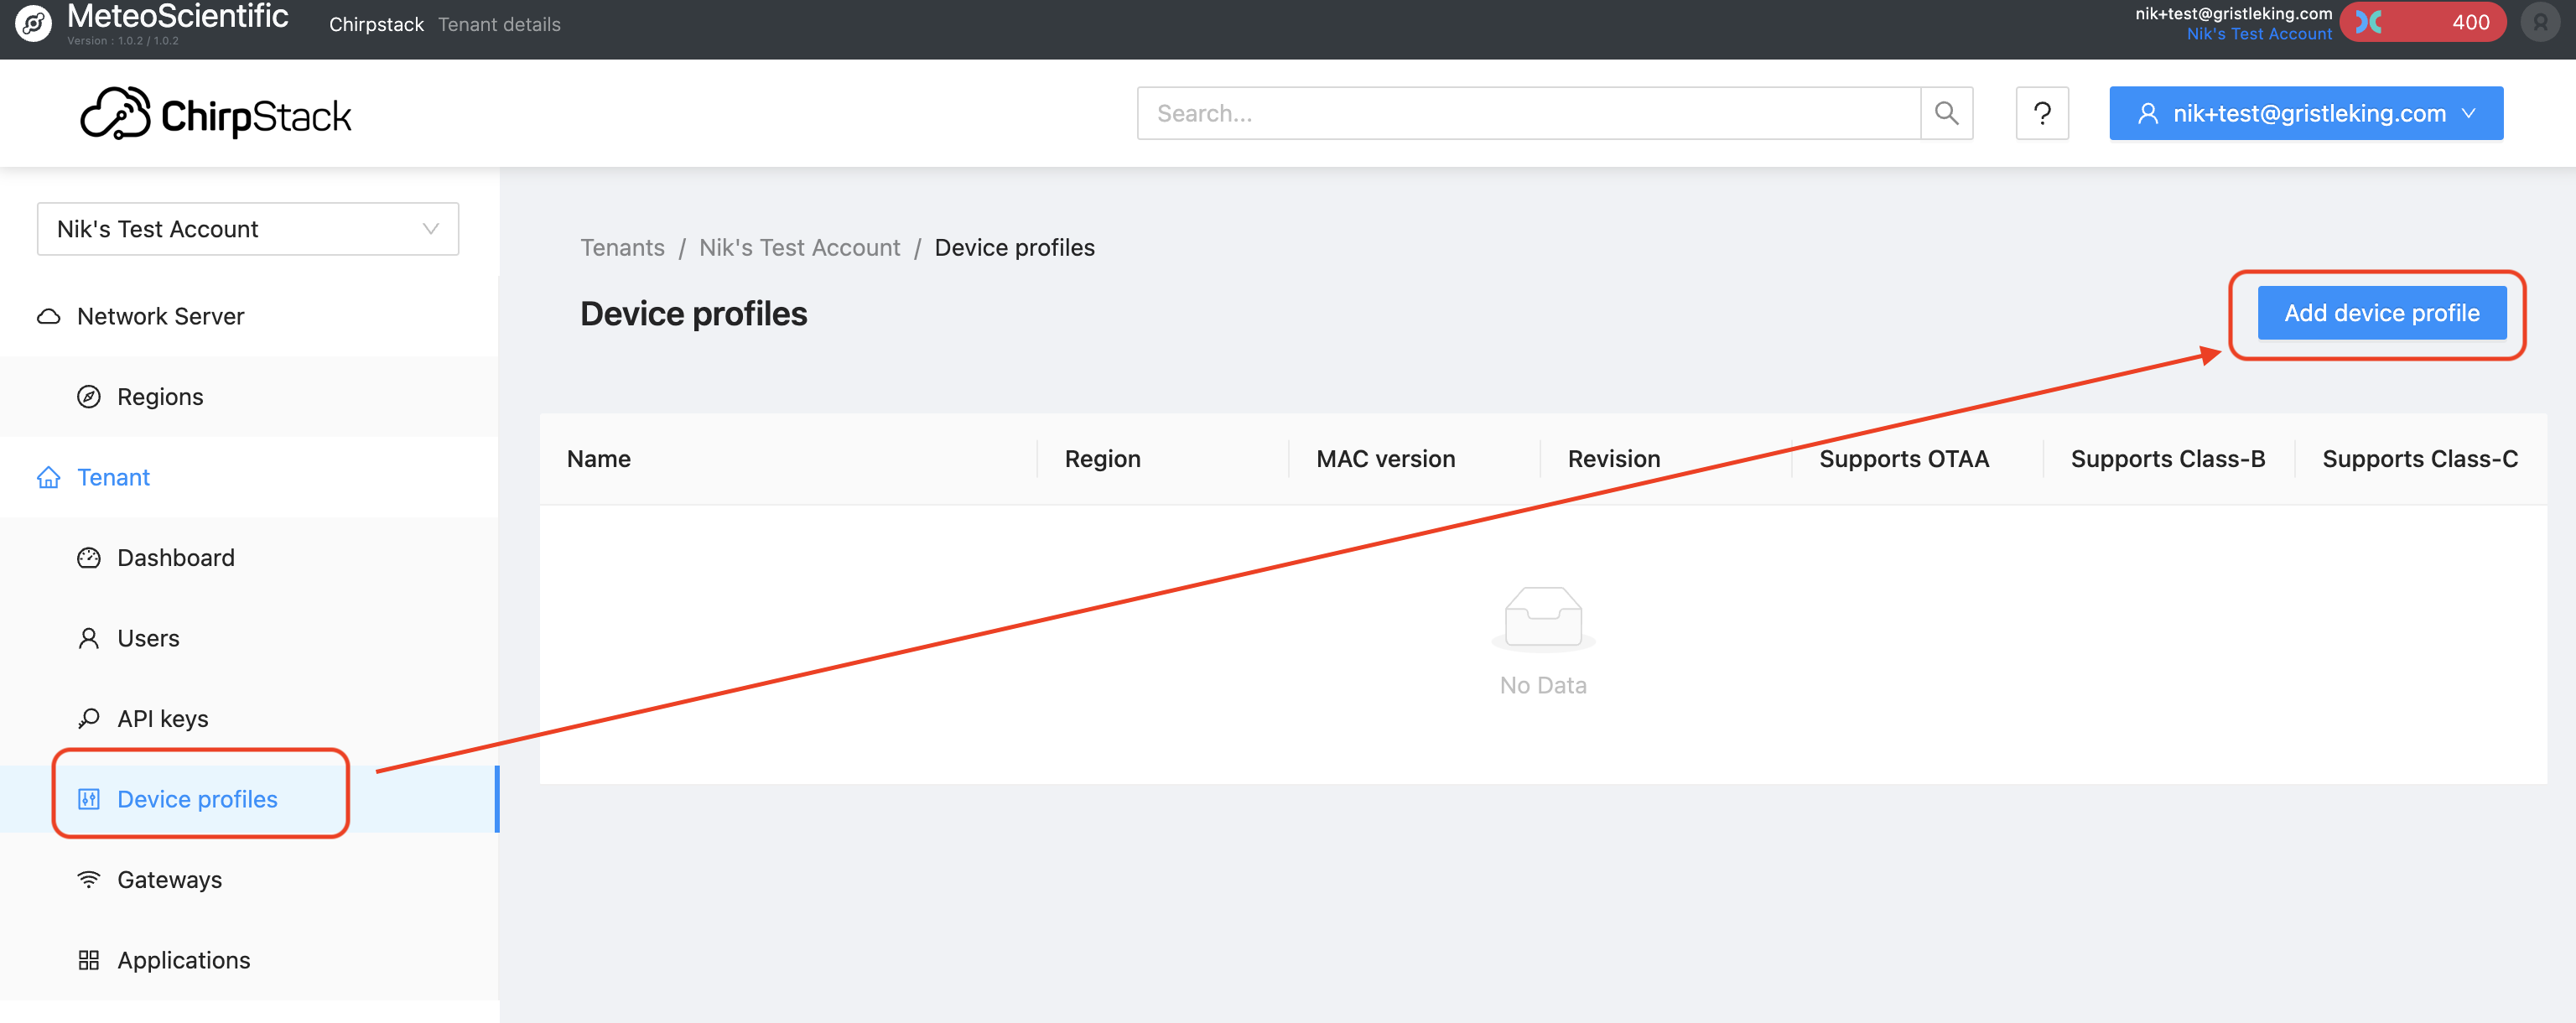2576x1023 pixels.
Task: Click the red 400 credits badge
Action: click(2422, 22)
